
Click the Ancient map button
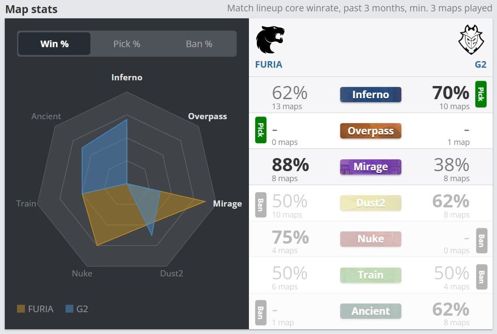(370, 311)
